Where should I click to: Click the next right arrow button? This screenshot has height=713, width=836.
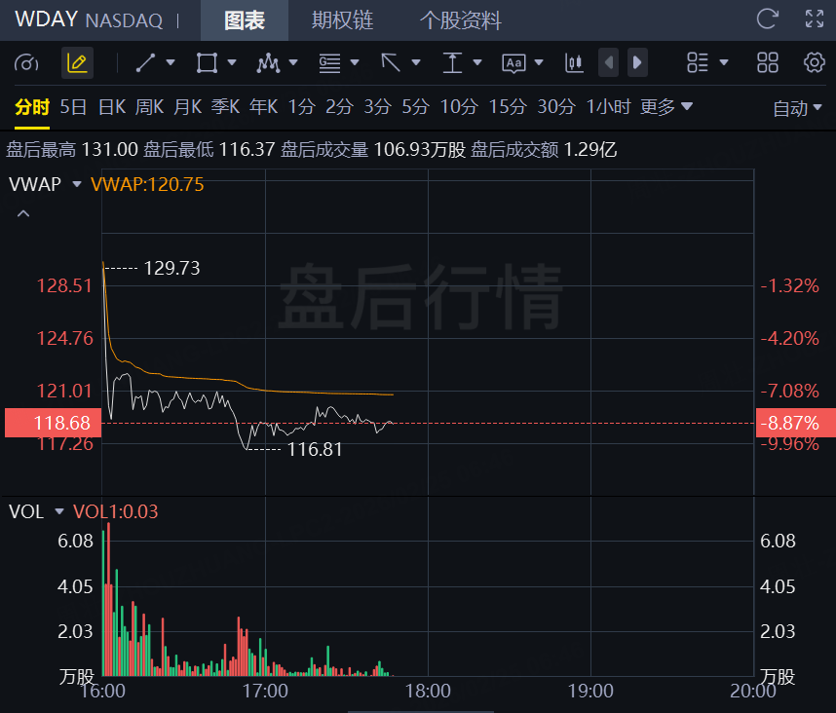[637, 63]
